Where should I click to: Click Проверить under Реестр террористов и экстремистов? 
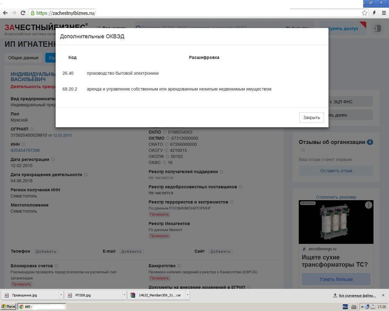pyautogui.click(x=159, y=214)
